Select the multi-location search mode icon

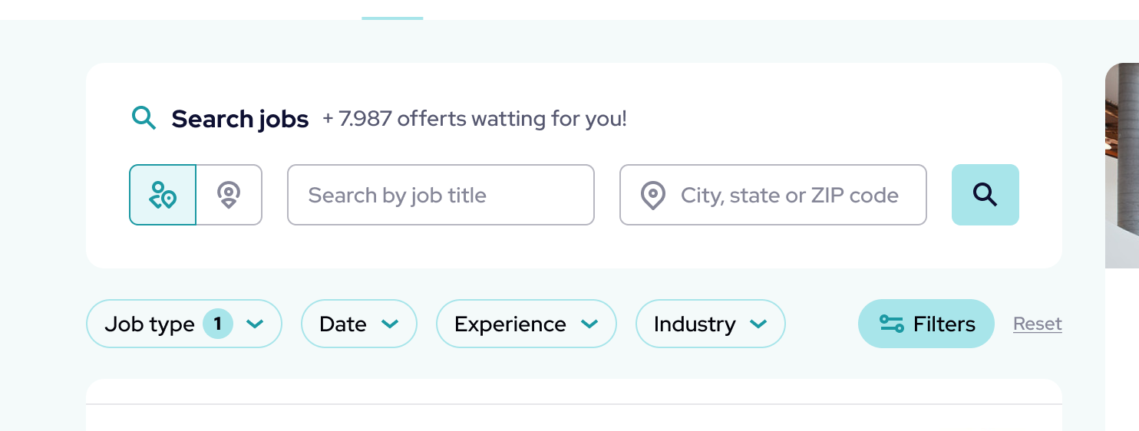pyautogui.click(x=163, y=195)
